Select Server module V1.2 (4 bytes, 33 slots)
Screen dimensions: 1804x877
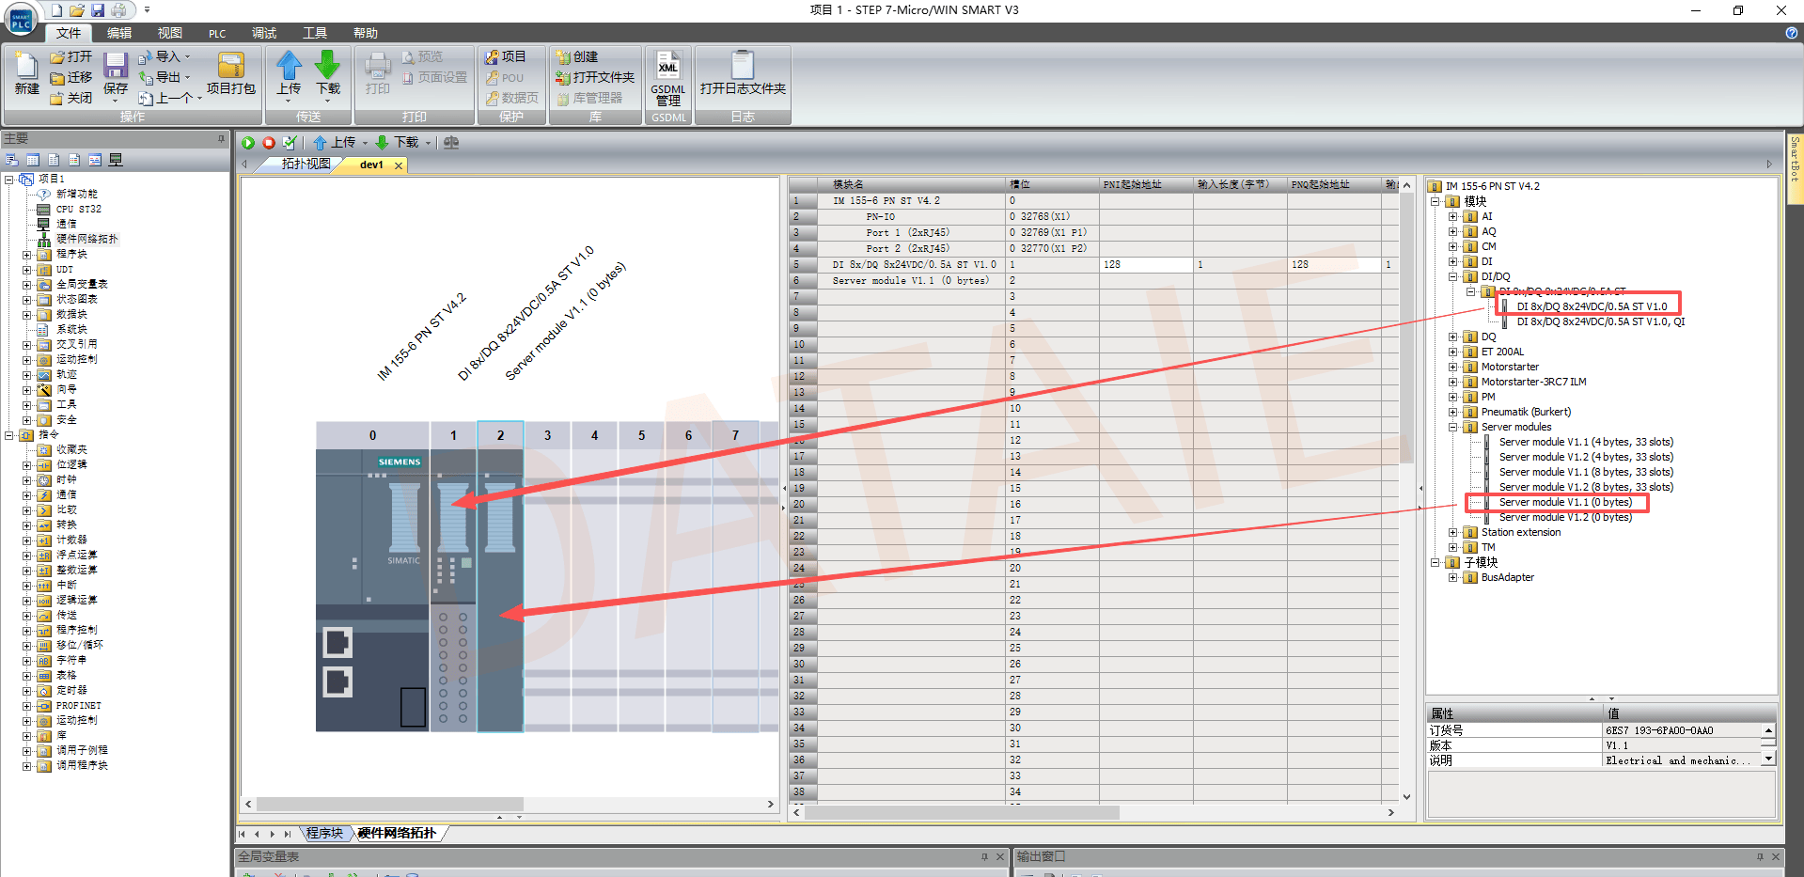[x=1586, y=458]
